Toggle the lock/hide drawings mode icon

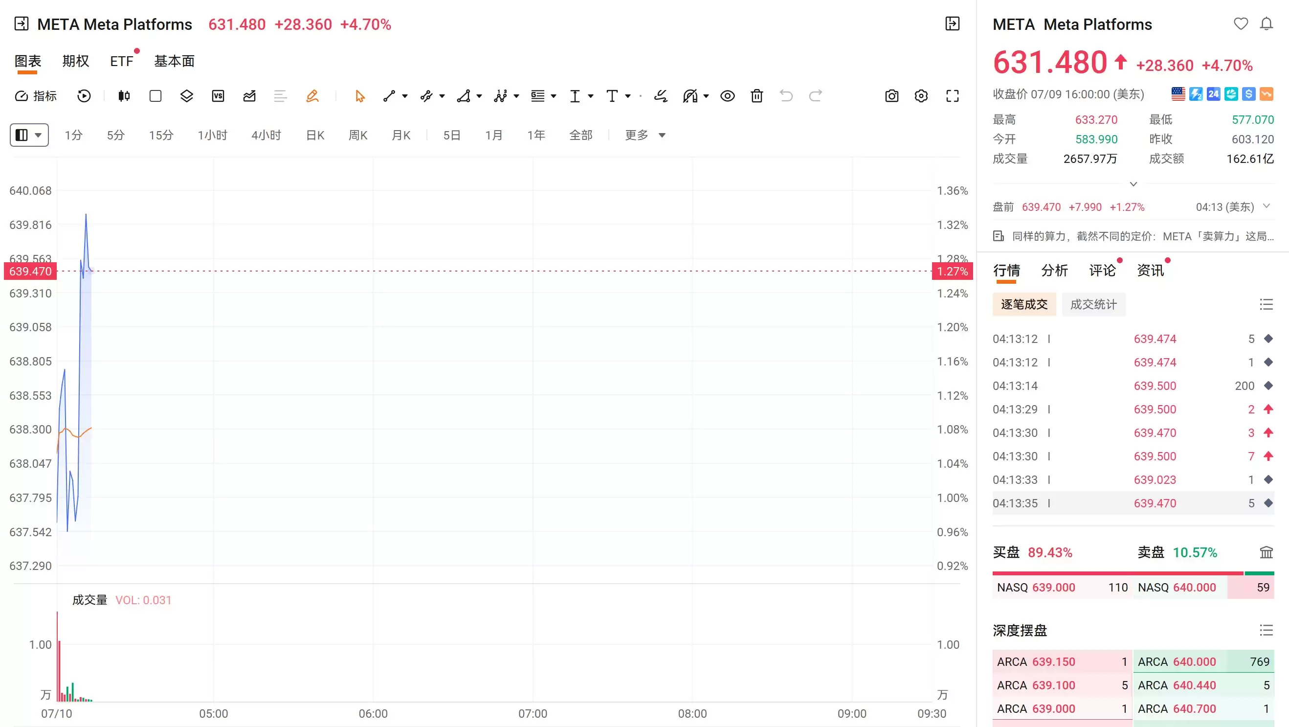click(690, 95)
